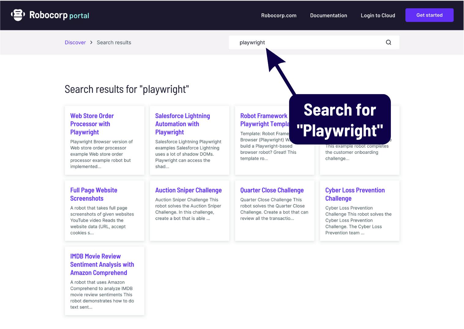Go back to Discover breadcrumb

(x=75, y=43)
